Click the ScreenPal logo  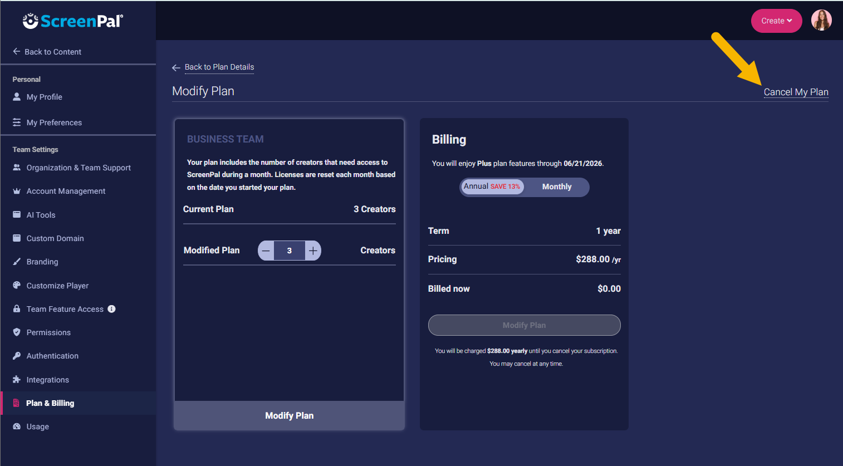pyautogui.click(x=73, y=21)
